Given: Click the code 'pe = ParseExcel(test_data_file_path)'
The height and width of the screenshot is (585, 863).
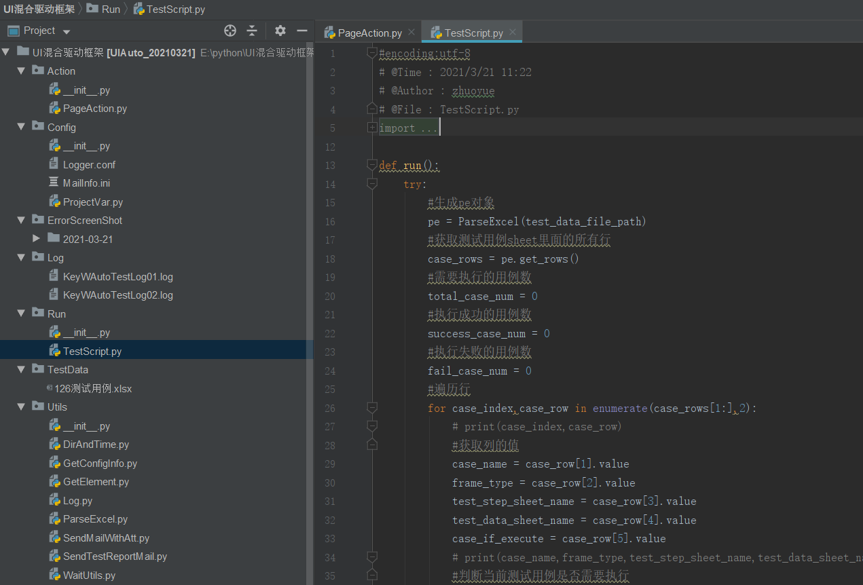Looking at the screenshot, I should (x=537, y=221).
